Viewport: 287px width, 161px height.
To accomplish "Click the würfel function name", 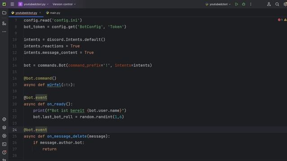I will (54, 85).
